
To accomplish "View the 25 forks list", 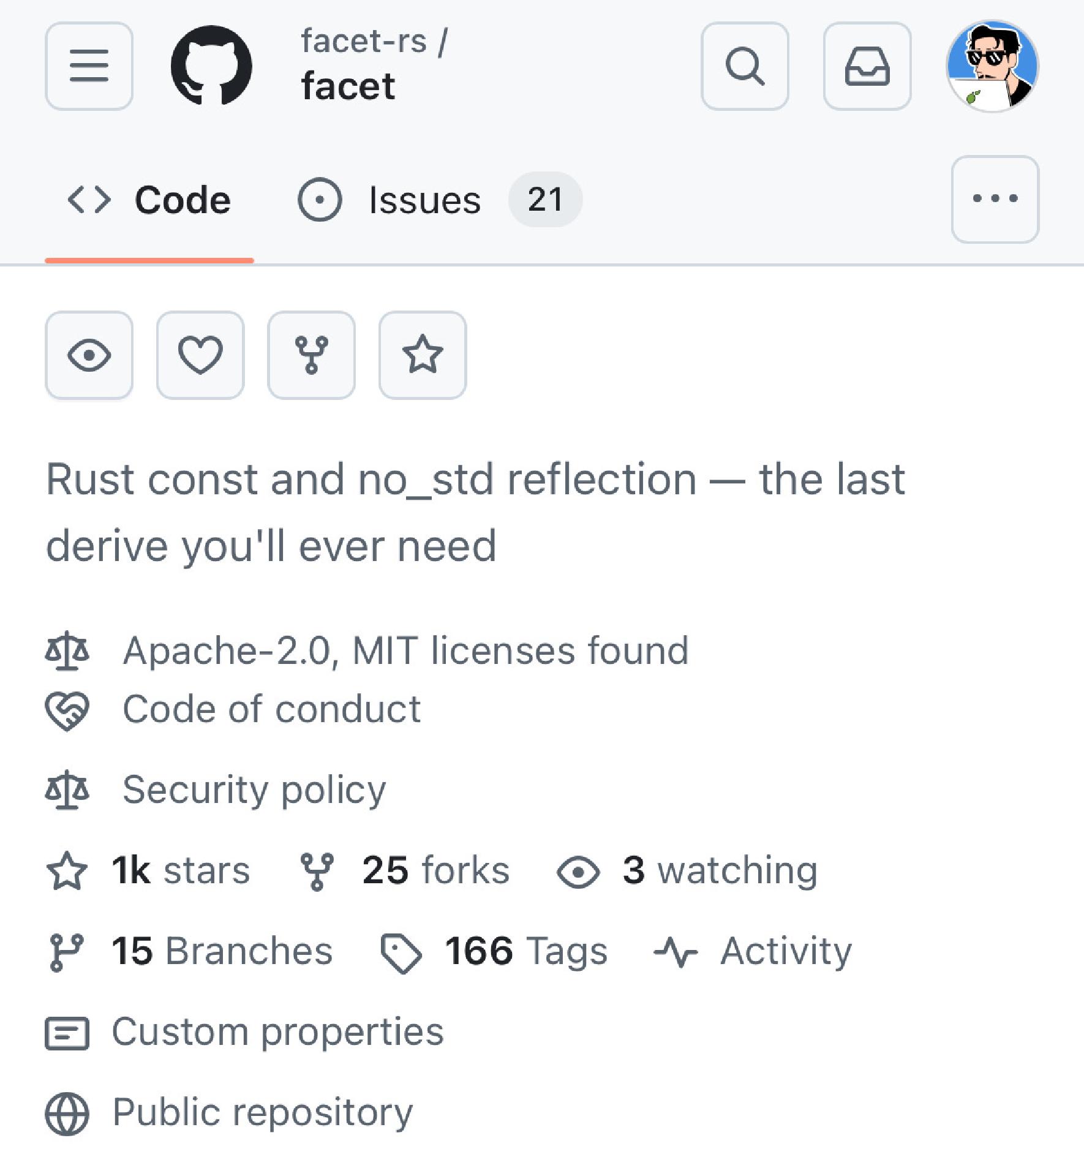I will (435, 870).
